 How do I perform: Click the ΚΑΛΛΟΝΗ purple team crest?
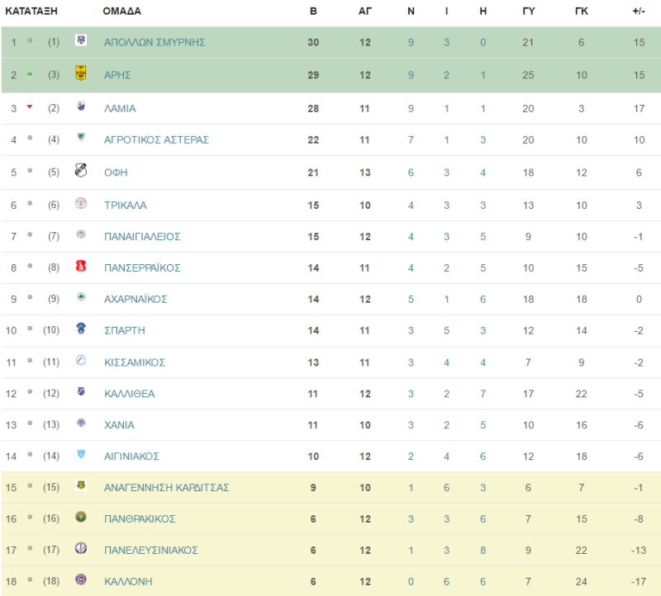(x=80, y=579)
